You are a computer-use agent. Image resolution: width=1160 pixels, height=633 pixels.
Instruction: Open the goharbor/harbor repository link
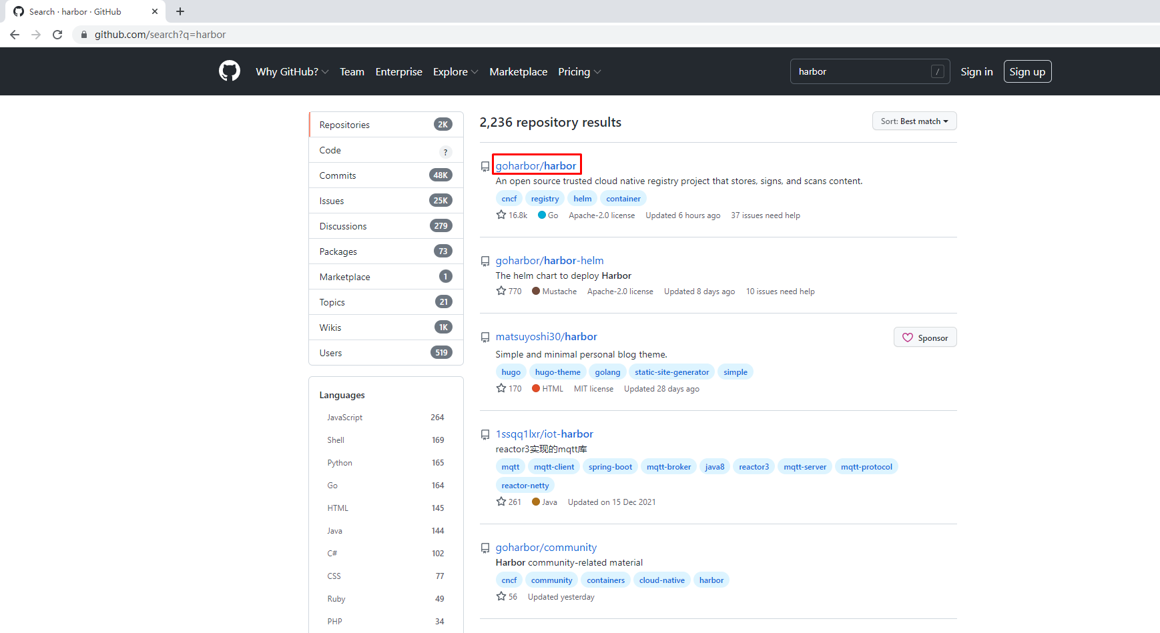coord(536,166)
